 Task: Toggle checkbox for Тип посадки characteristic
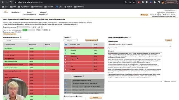tap(66, 83)
